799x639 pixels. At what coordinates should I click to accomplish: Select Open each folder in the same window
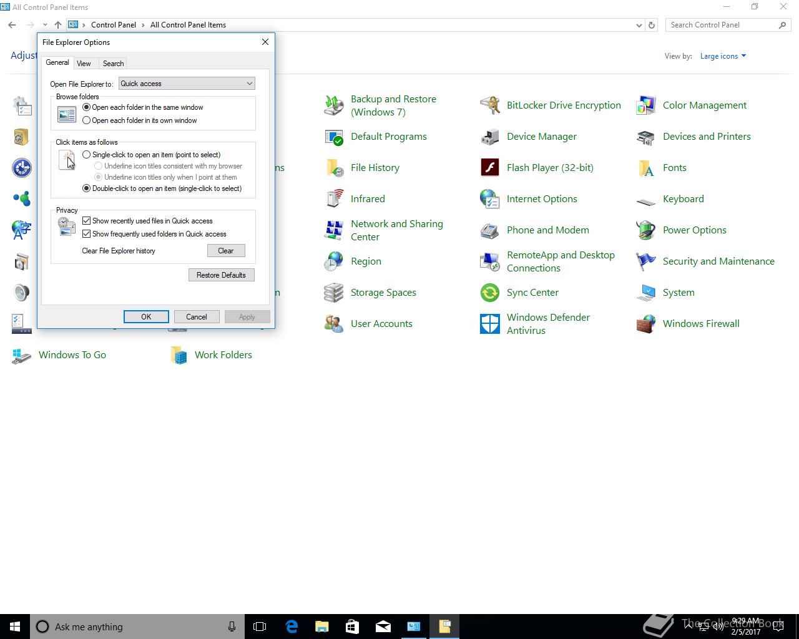click(x=87, y=107)
